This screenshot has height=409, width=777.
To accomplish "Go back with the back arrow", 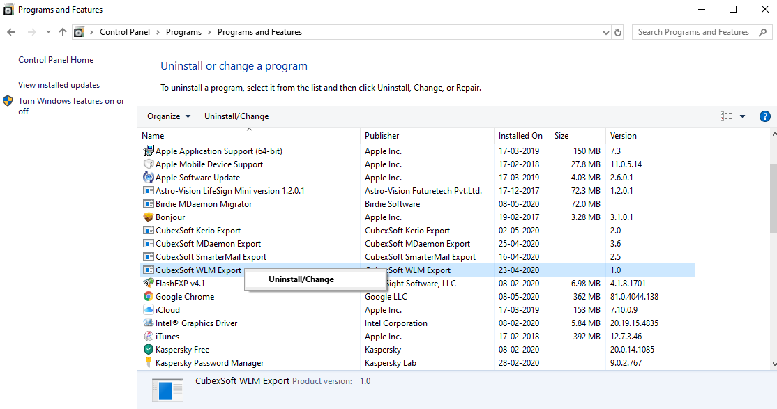I will point(11,32).
